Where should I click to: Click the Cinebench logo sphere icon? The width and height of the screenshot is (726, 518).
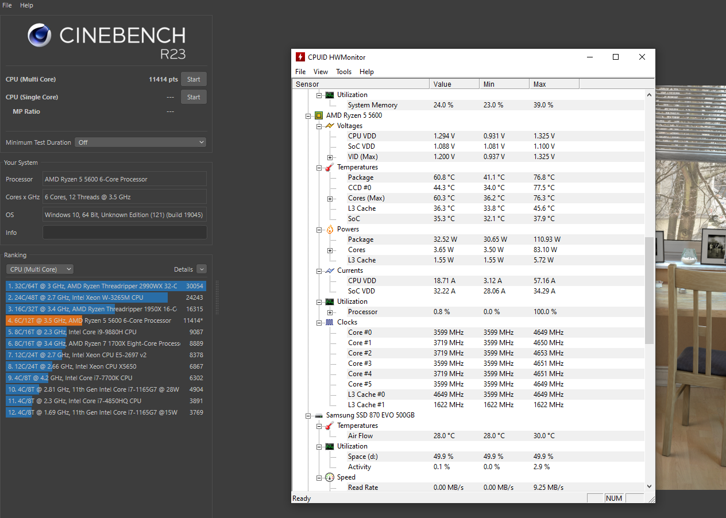[40, 36]
